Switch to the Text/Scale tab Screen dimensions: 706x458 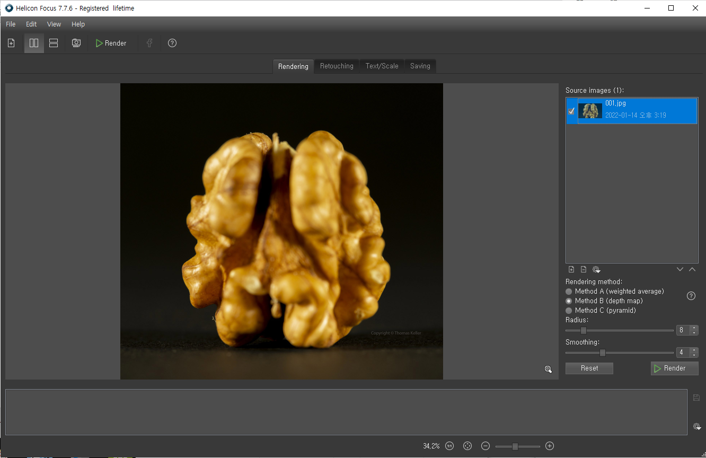[382, 66]
